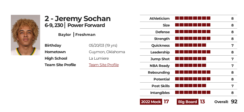Click the Overall score 92
This screenshot has height=112, width=244.
click(x=234, y=102)
